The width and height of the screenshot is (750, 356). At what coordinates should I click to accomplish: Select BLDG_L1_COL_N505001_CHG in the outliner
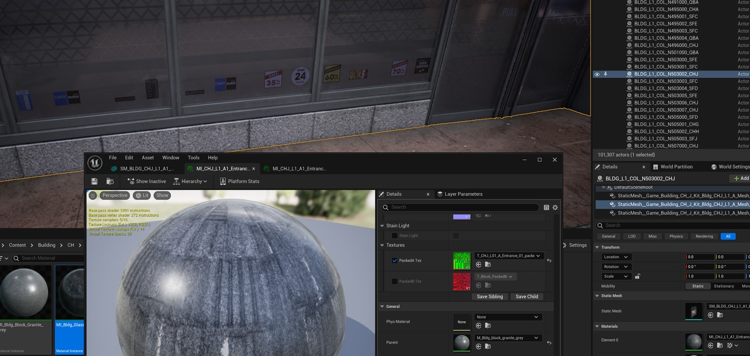[x=666, y=124]
